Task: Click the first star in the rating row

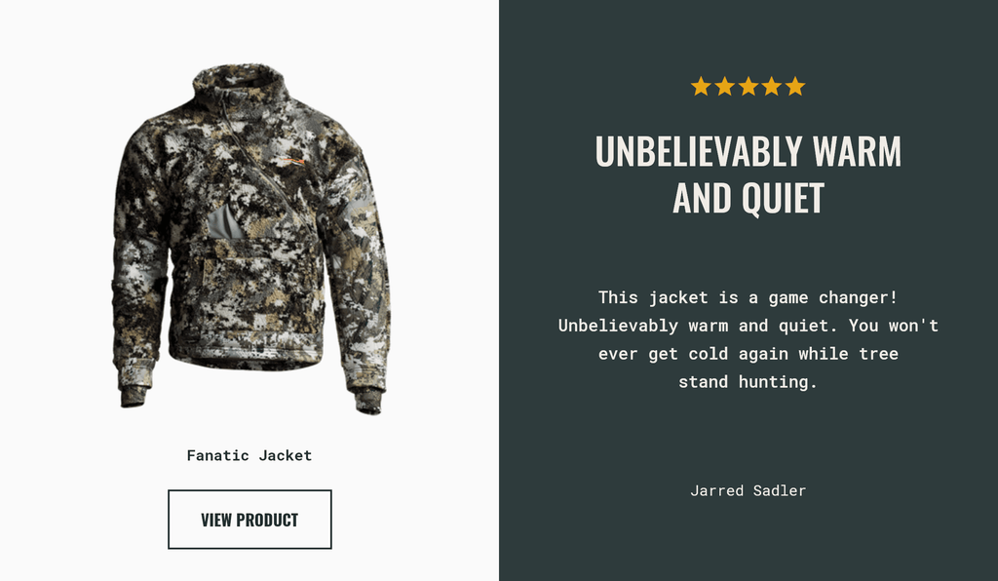Action: pyautogui.click(x=701, y=86)
